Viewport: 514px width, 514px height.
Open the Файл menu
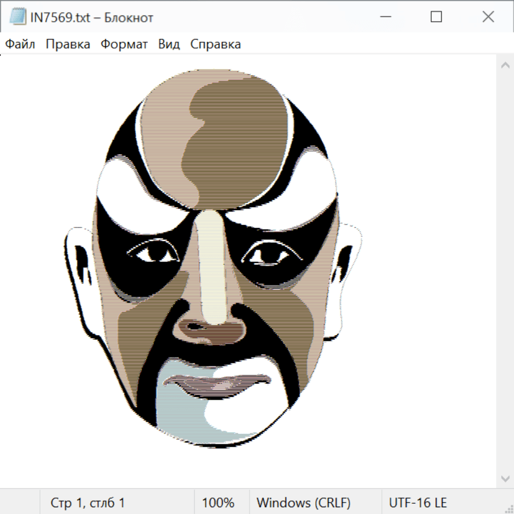(x=21, y=44)
